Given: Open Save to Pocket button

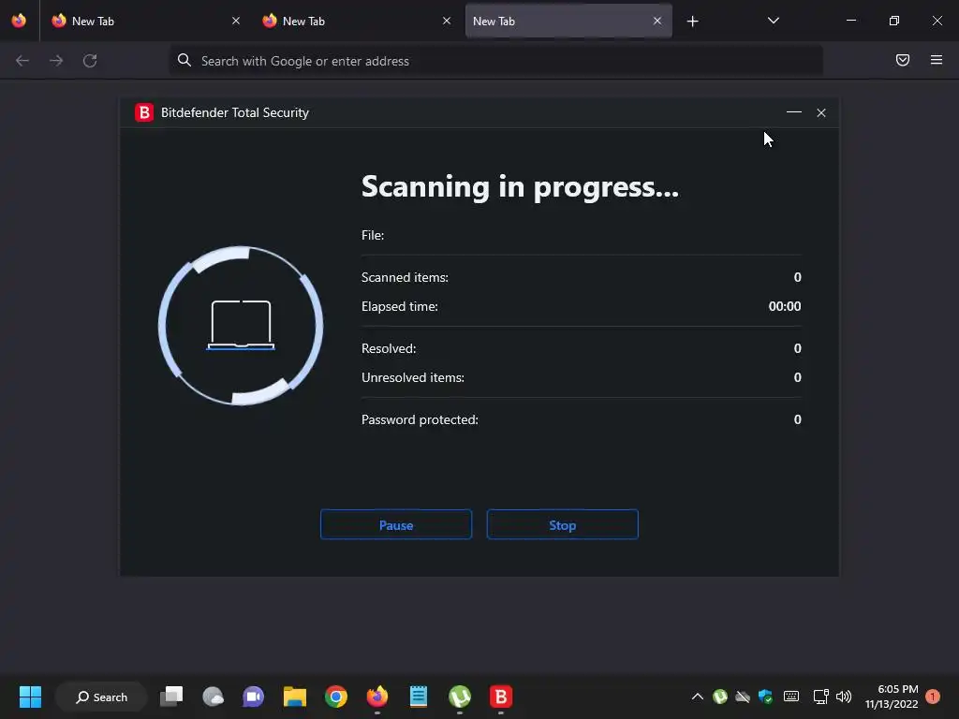Looking at the screenshot, I should pyautogui.click(x=902, y=60).
